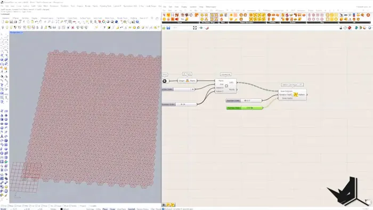Click the Paste clipboard icon in Rhino toolbar

pos(33,22)
